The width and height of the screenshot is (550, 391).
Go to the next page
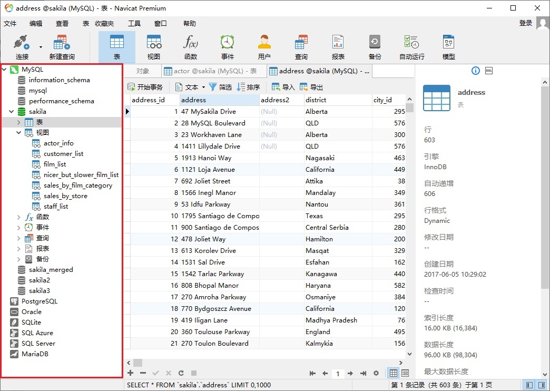[350, 374]
